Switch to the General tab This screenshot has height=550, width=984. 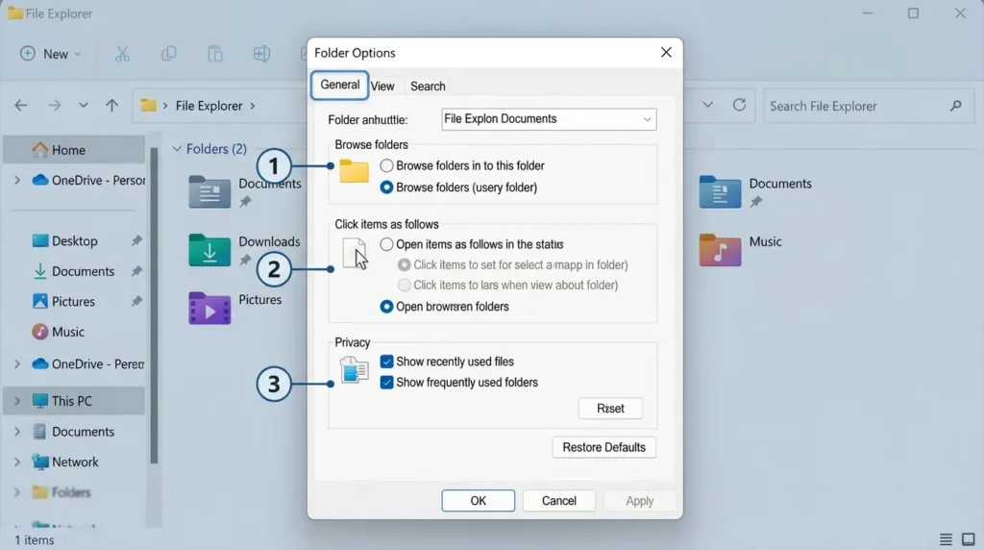pyautogui.click(x=339, y=85)
